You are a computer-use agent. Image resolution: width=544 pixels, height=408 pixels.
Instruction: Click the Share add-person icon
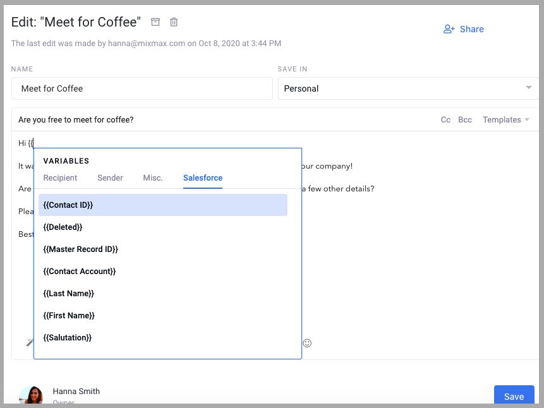449,29
